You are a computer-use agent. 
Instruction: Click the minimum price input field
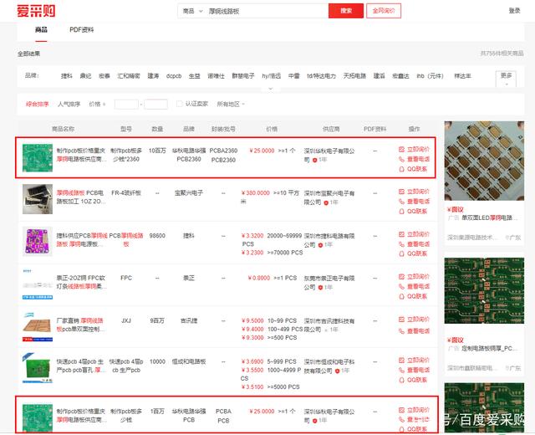point(126,104)
